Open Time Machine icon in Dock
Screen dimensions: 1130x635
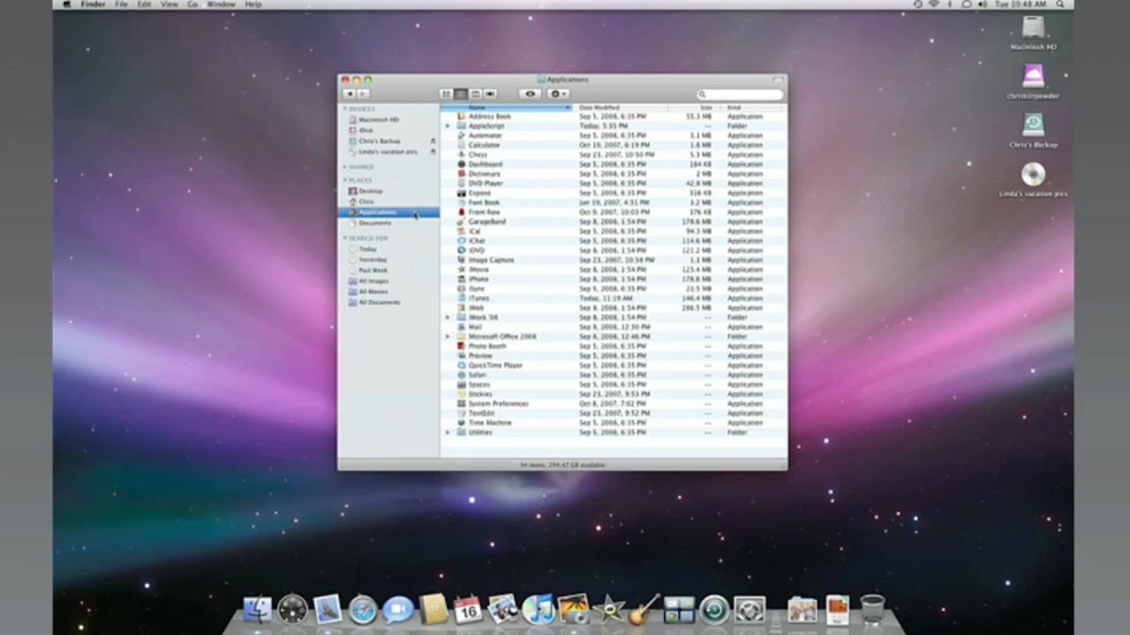click(714, 609)
